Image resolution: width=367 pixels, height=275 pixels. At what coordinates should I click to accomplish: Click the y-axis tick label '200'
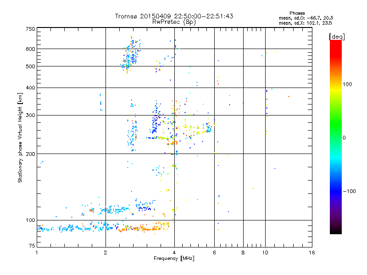[x=31, y=154]
